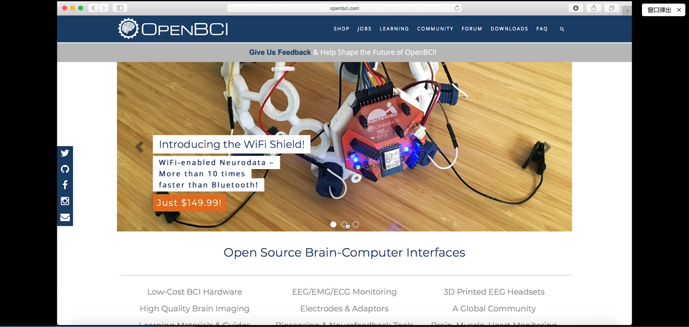Click the search magnifier in the navigation bar
This screenshot has height=327, width=689.
coord(562,29)
